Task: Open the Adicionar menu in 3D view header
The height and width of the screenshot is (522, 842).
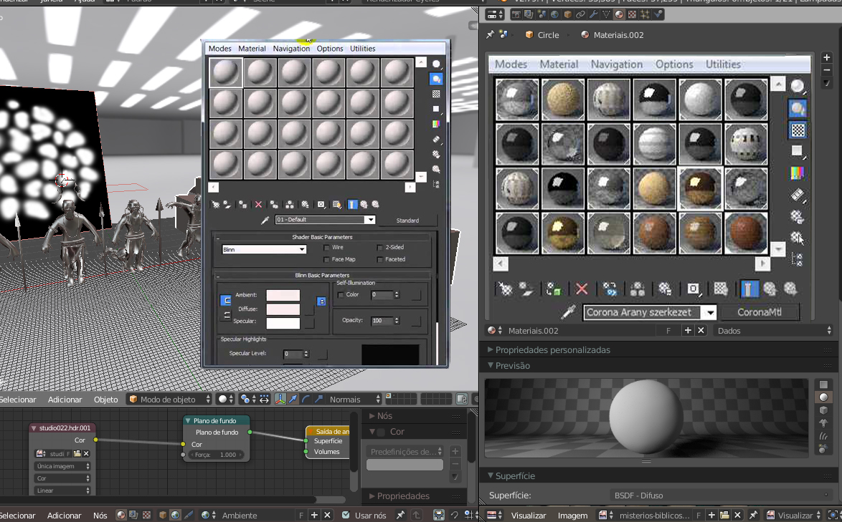Action: [x=65, y=400]
